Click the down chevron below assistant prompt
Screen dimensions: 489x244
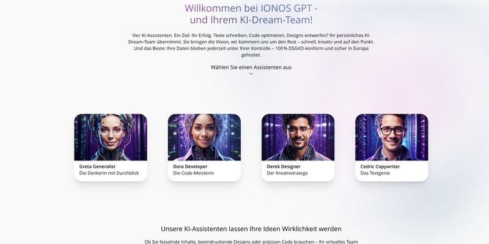click(251, 74)
